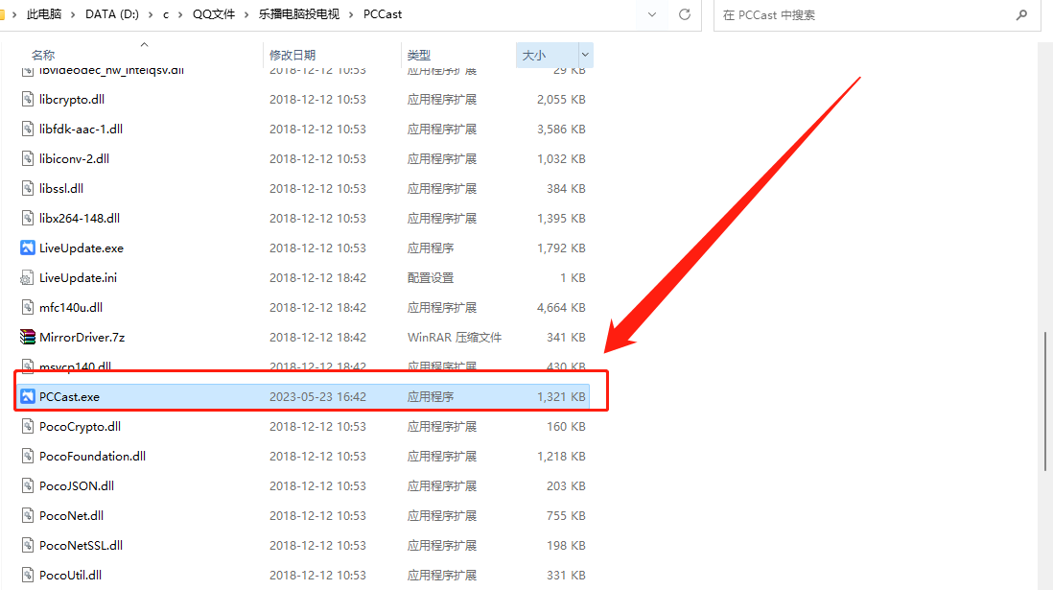Click the PocoNet.dll file icon
The image size is (1053, 590).
pyautogui.click(x=27, y=515)
